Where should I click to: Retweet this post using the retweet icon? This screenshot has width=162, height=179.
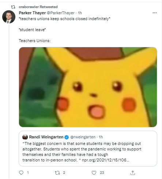(x=57, y=173)
